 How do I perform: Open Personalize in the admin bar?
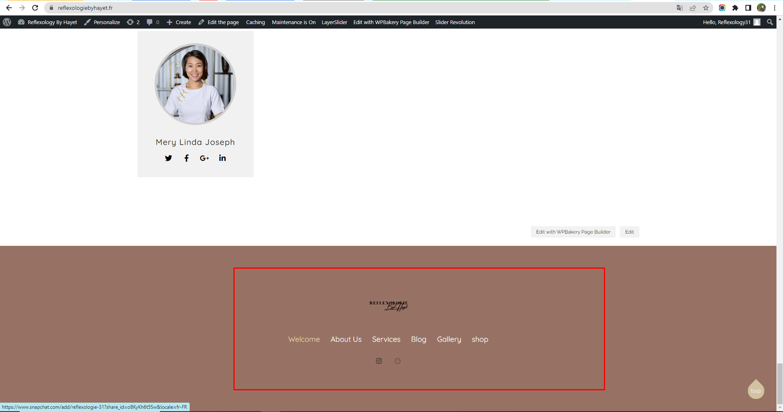click(x=102, y=22)
